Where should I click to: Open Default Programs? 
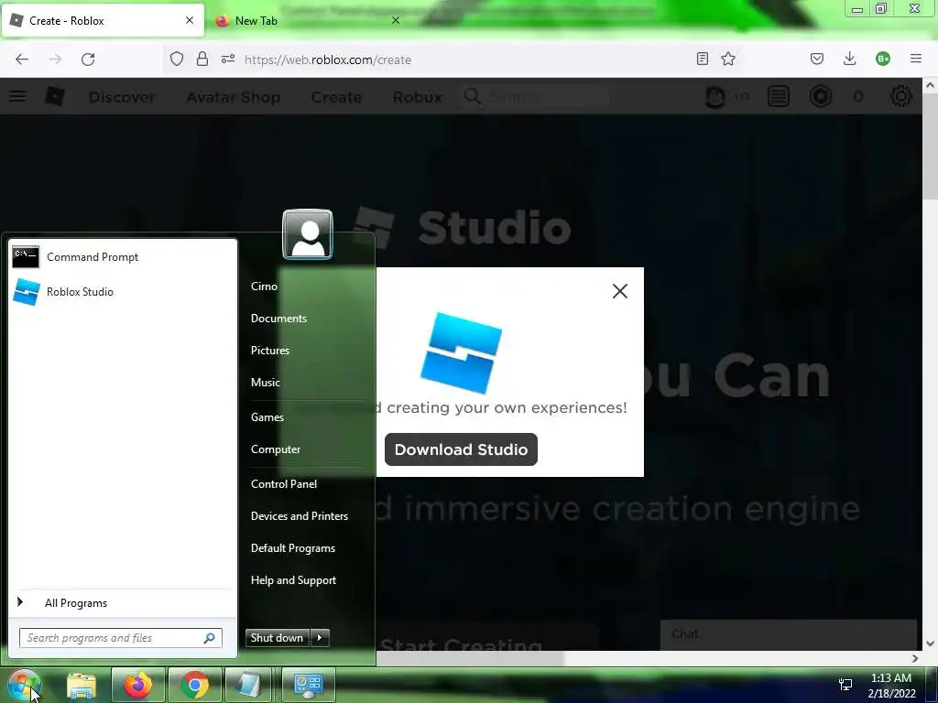(x=292, y=548)
